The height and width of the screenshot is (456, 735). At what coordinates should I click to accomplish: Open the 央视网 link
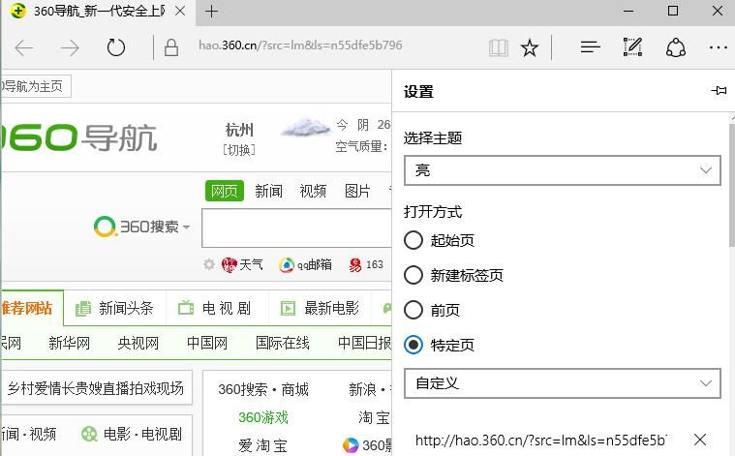[x=138, y=343]
